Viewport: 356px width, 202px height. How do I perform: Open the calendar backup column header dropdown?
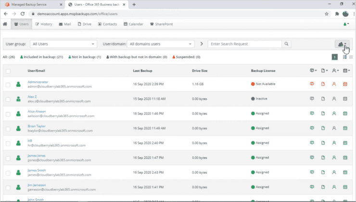pos(346,71)
